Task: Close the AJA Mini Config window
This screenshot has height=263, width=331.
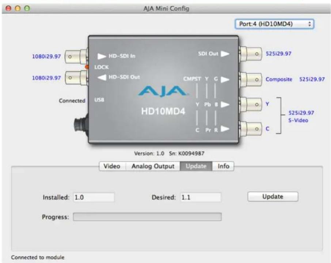Action: [x=8, y=8]
